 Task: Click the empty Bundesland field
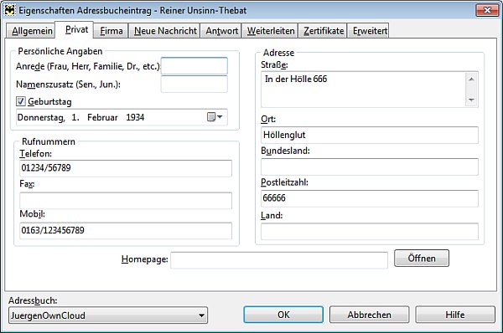click(370, 166)
